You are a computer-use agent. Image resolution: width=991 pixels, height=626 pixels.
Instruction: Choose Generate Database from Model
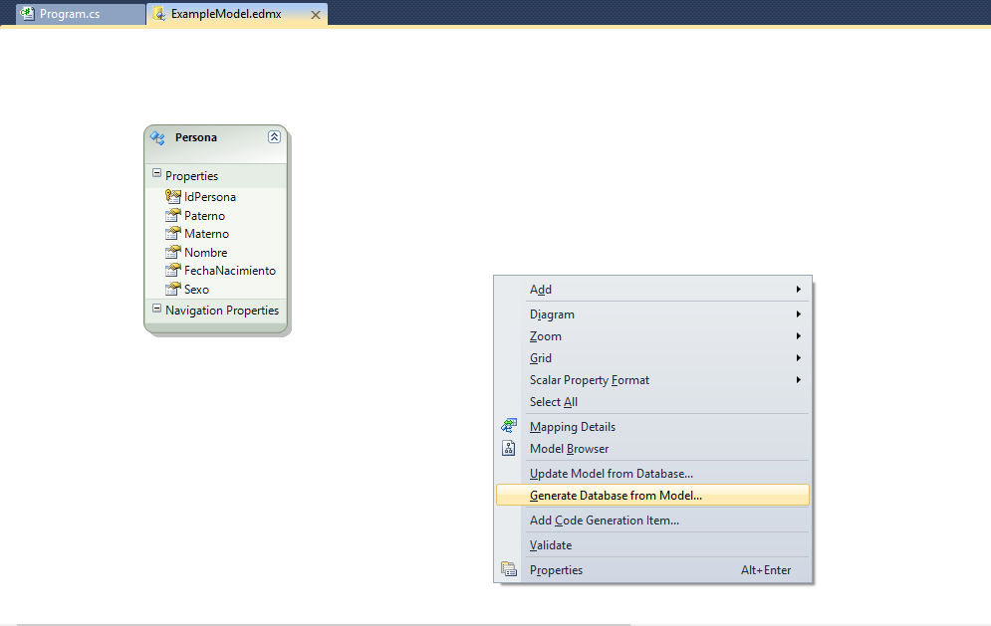(616, 495)
